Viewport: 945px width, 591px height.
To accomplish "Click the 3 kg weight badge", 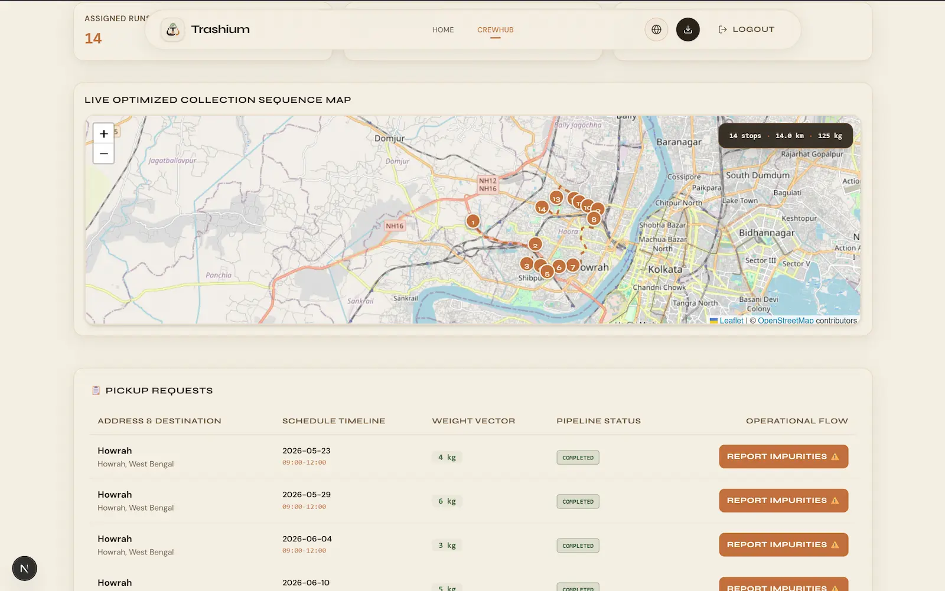I will (447, 546).
